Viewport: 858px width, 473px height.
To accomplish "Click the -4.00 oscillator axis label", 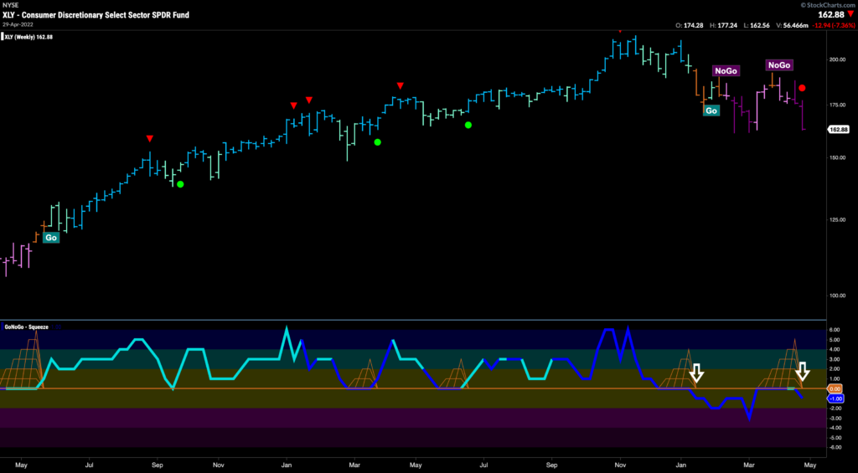I will click(835, 428).
